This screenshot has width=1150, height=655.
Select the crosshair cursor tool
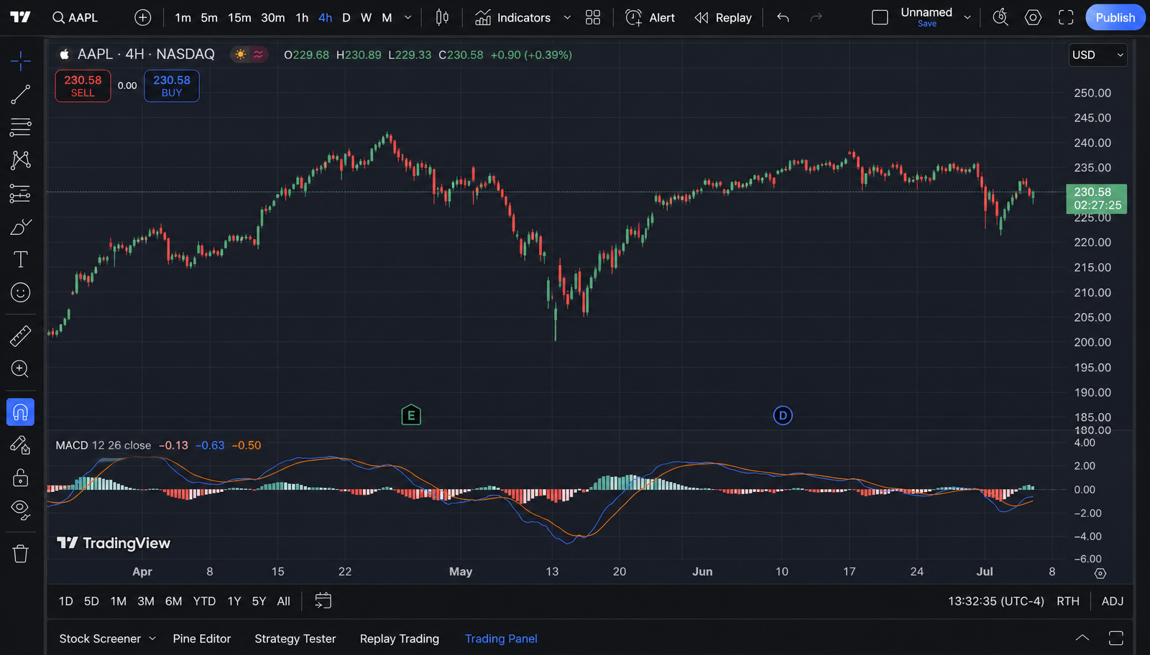click(x=21, y=61)
